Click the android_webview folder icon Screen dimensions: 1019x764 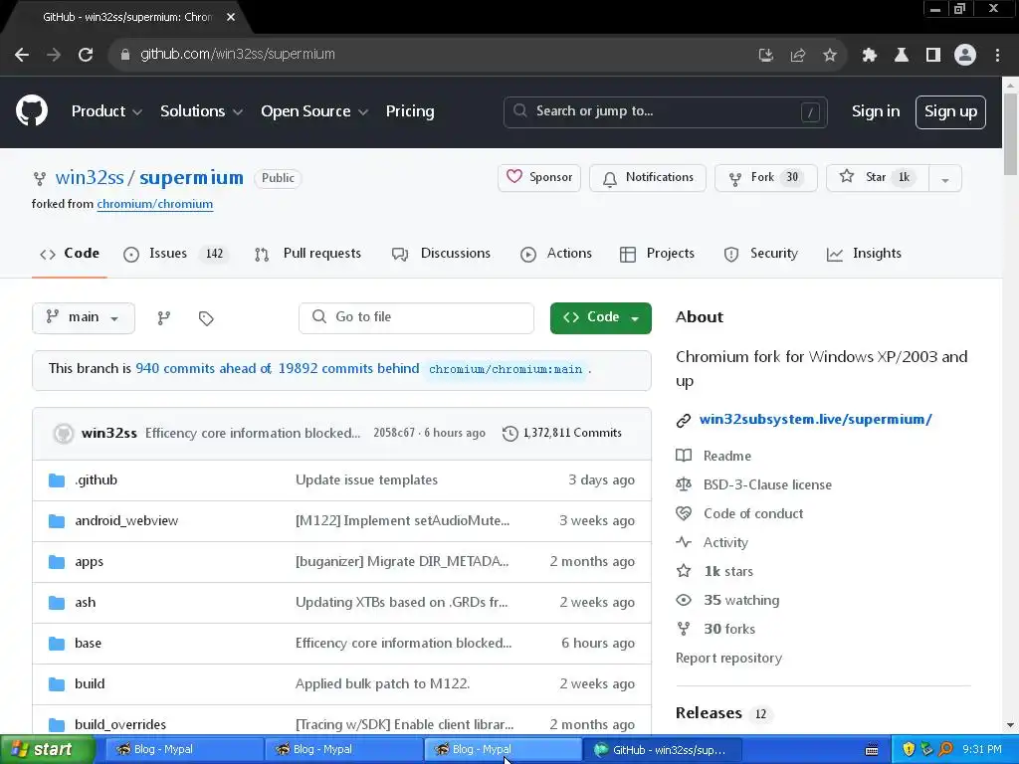(x=57, y=521)
